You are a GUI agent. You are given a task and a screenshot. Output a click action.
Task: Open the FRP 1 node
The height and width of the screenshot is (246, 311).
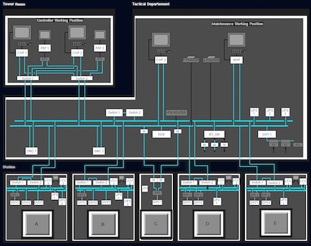click(45, 48)
